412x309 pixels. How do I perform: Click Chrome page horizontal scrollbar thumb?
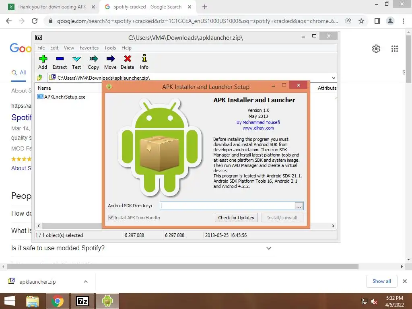(x=183, y=267)
